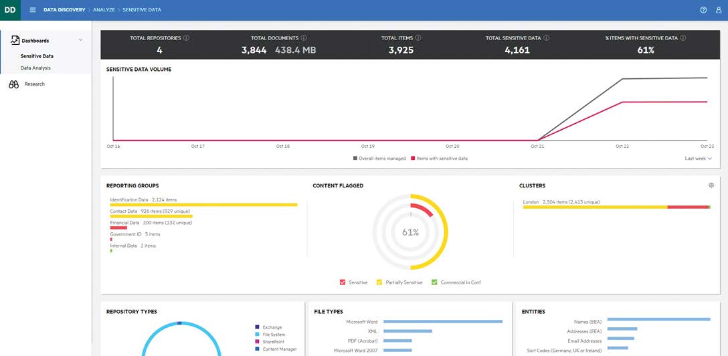Open the Research section
This screenshot has height=356, width=728.
point(34,84)
